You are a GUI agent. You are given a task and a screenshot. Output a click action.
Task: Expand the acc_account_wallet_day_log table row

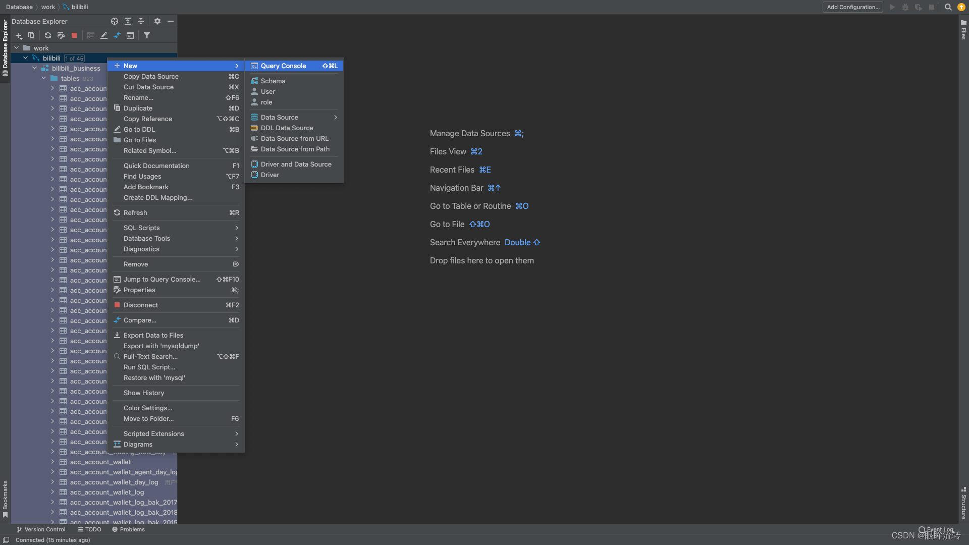52,482
